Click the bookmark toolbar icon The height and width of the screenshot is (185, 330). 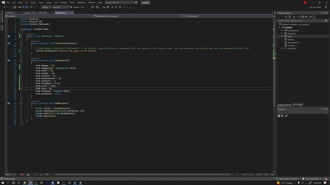tap(120, 7)
